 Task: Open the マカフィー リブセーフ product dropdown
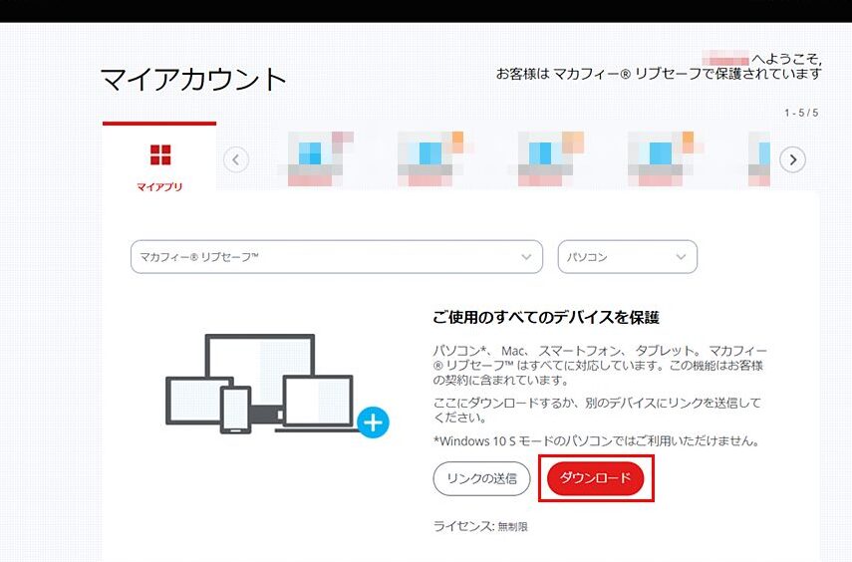pos(337,256)
